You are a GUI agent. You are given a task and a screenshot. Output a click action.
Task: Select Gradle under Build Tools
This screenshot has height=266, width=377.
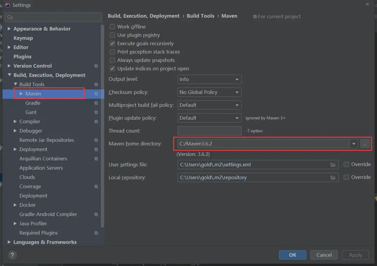click(33, 103)
